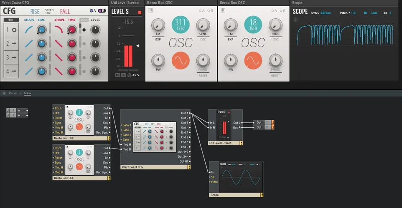The image size is (402, 208).
Task: Select the Util Level Stereo panel header
Action: 127,3
